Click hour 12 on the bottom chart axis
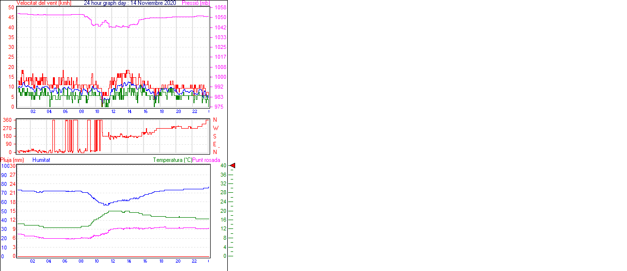The image size is (627, 271). [113, 261]
